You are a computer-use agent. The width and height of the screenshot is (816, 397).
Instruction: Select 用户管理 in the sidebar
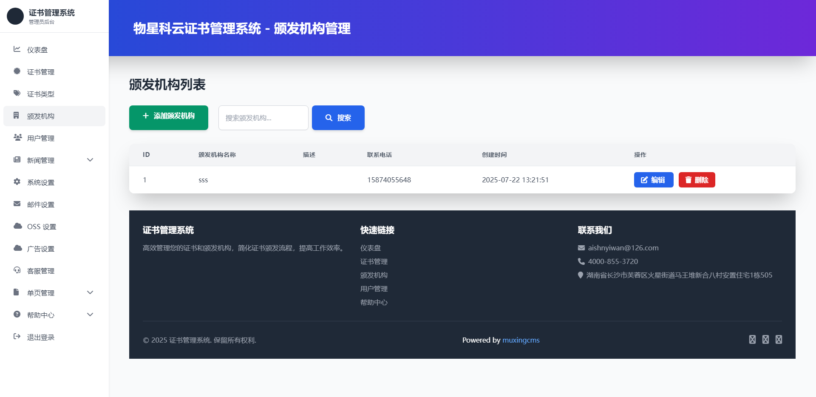tap(54, 138)
